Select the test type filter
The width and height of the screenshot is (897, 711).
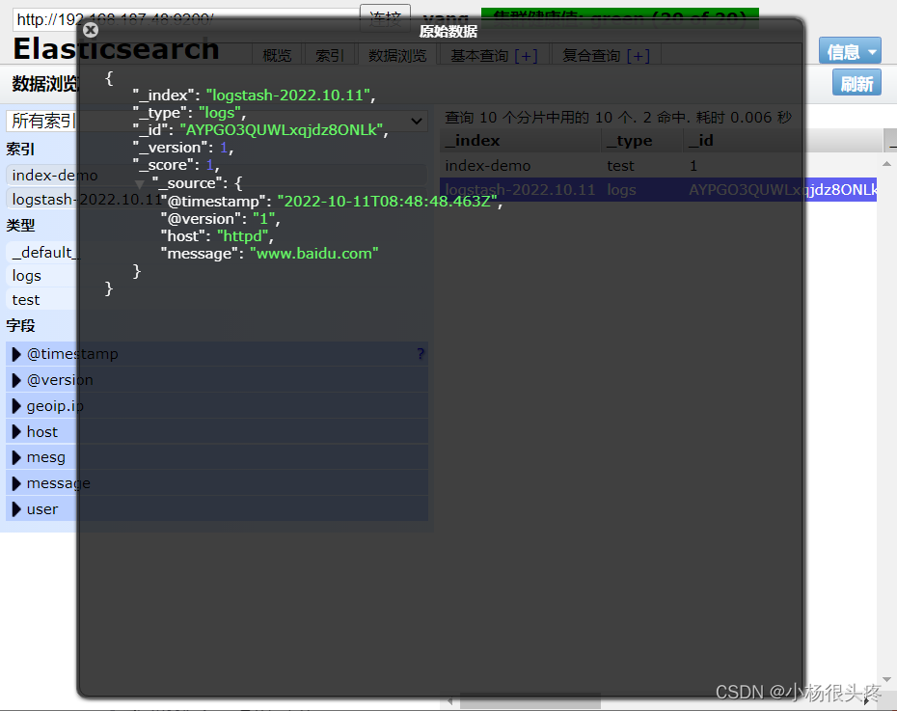coord(216,300)
